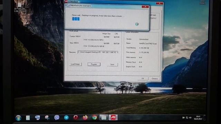Viewport: 221px width, 124px height.
Task: Click the 'Memory Clock' label
Action: tap(131, 62)
